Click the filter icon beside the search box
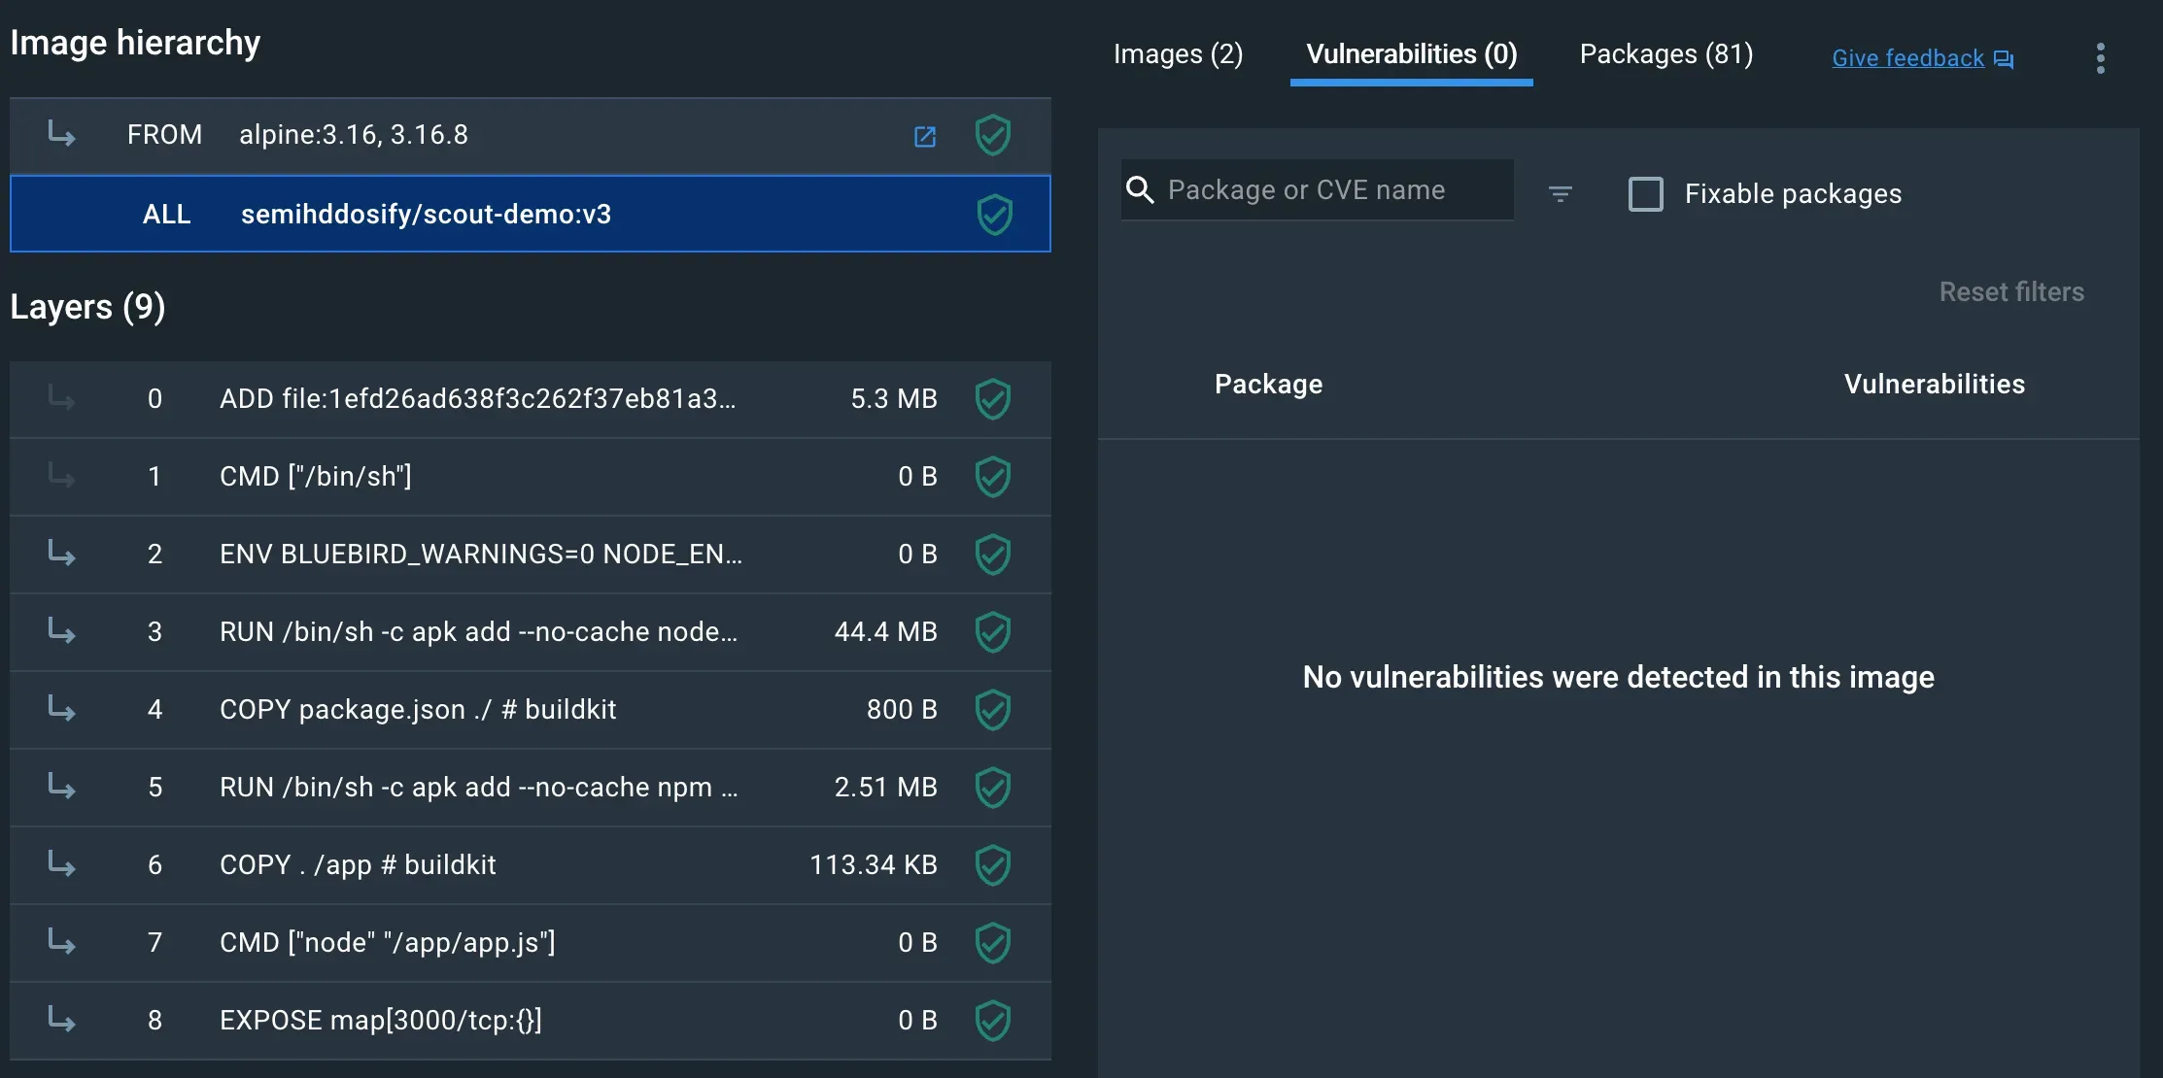The image size is (2163, 1078). (1561, 193)
